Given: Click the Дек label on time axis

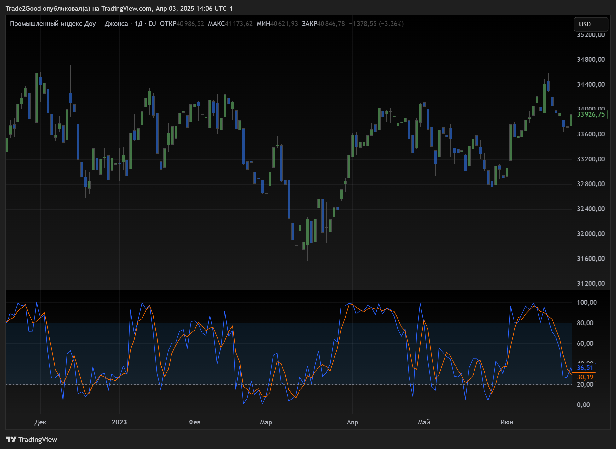Looking at the screenshot, I should tap(40, 422).
